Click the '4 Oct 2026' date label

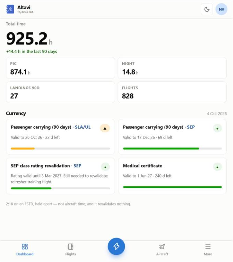point(217,114)
